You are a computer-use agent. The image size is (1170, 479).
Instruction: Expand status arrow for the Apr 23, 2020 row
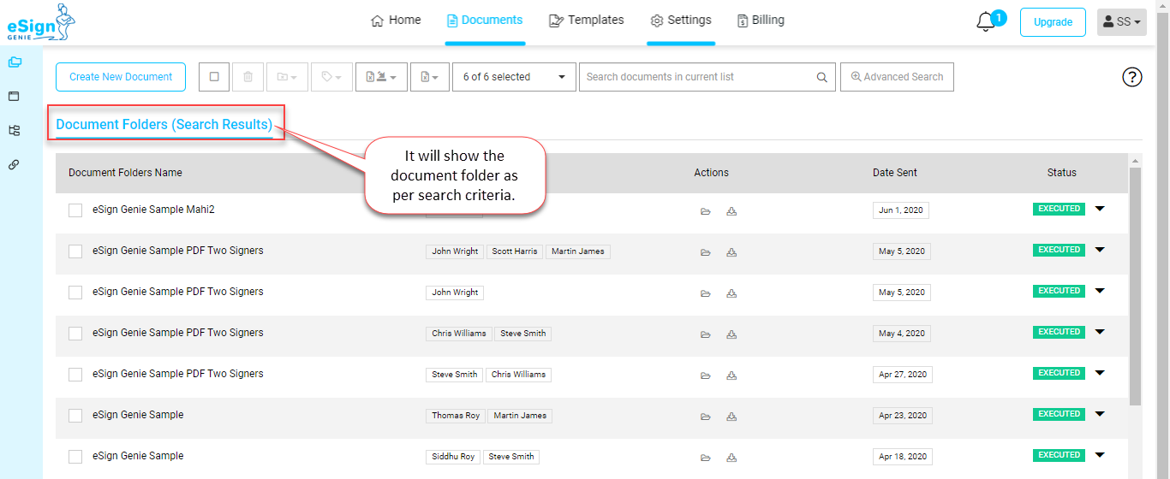coord(1100,414)
